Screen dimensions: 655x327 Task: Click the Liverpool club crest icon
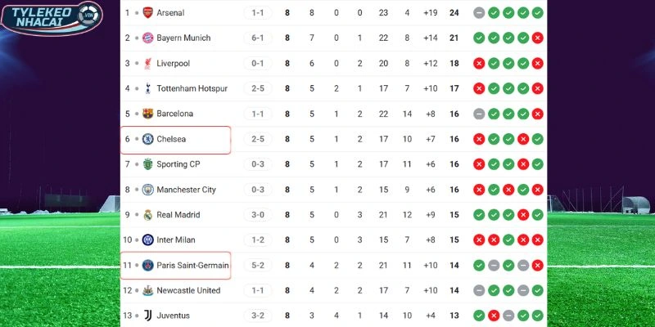click(x=147, y=64)
